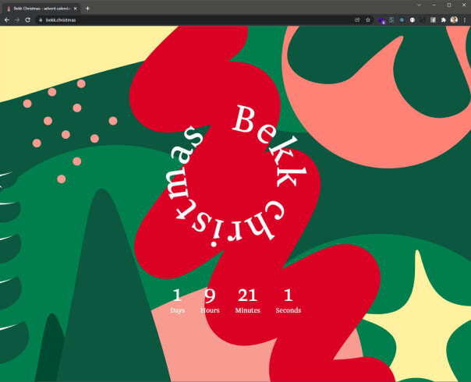471x382 pixels.
Task: Click the circular Bekk Christmas logo text
Action: pyautogui.click(x=237, y=176)
